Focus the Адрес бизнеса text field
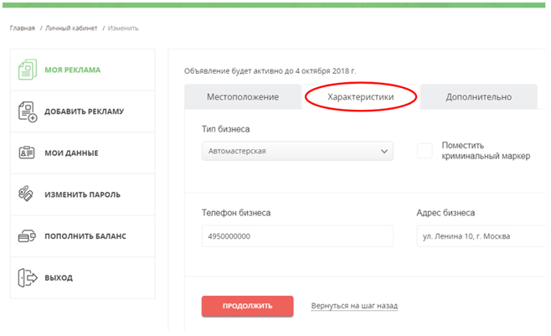The height and width of the screenshot is (336, 551). (x=481, y=236)
